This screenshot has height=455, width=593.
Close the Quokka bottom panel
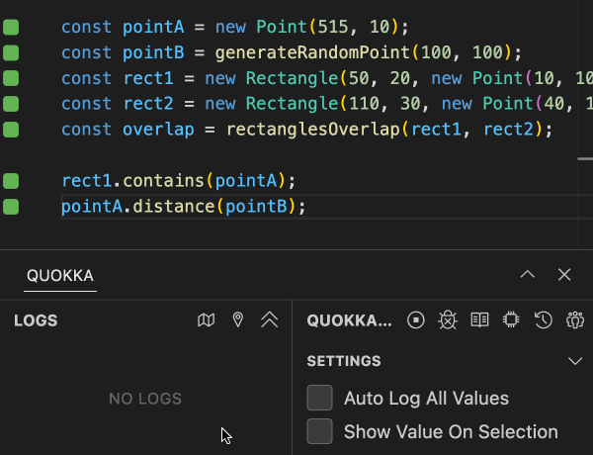pyautogui.click(x=564, y=275)
